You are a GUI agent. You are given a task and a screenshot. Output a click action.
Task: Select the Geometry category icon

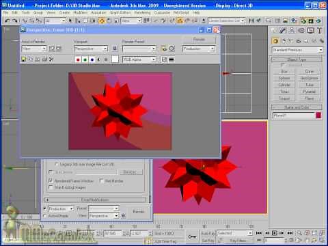point(275,41)
